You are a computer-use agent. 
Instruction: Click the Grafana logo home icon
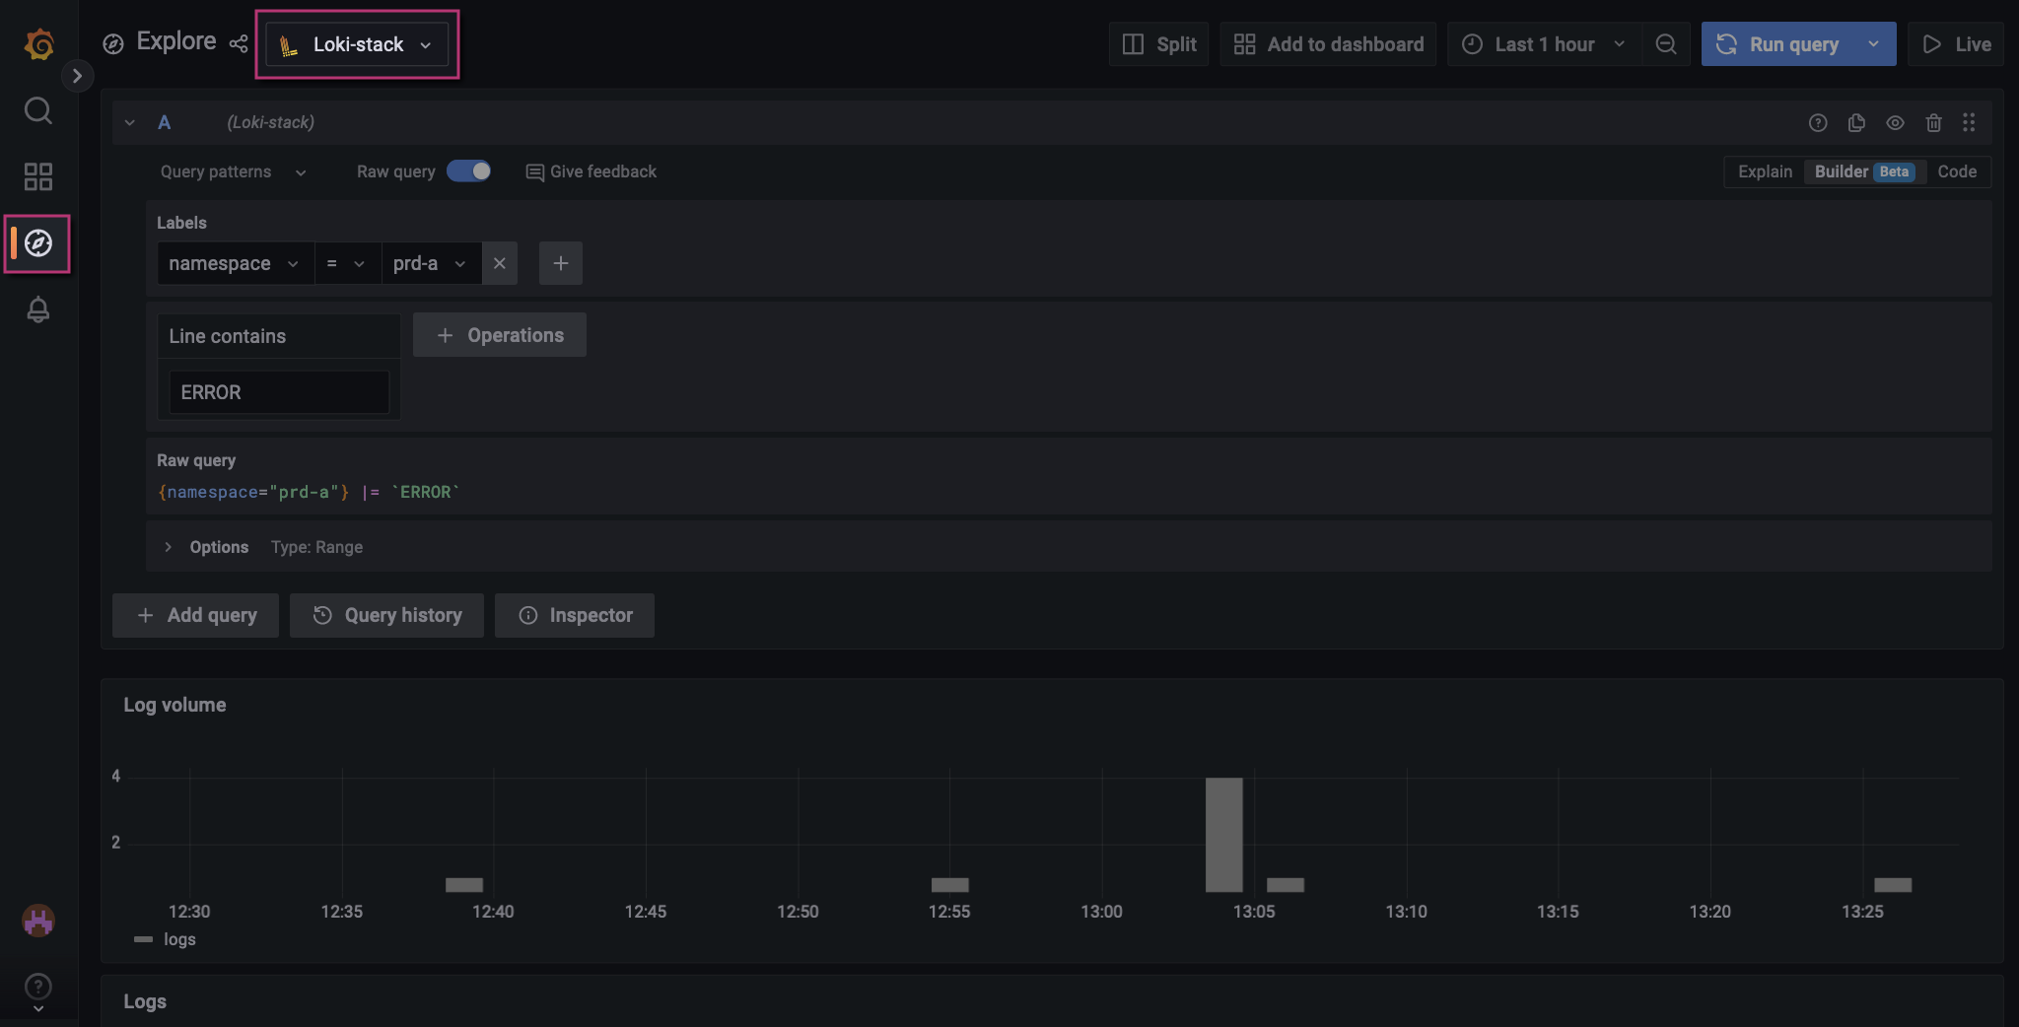coord(38,44)
